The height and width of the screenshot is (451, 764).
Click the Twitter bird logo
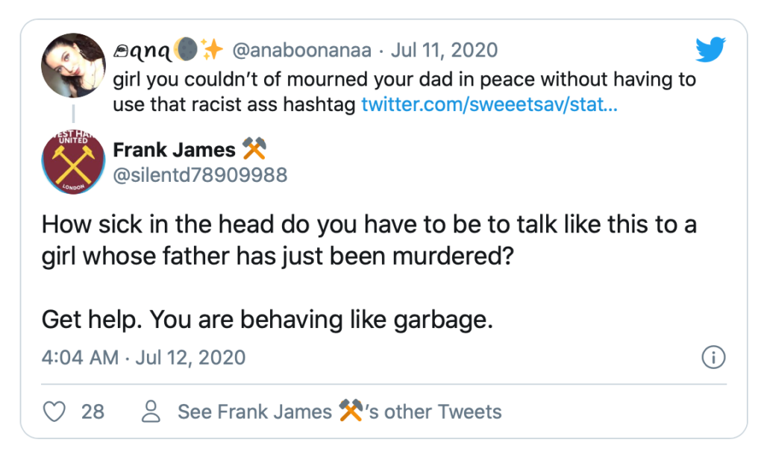[710, 50]
